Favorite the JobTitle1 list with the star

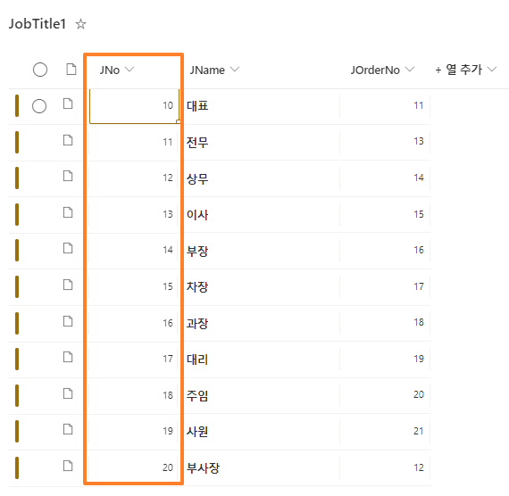[80, 24]
